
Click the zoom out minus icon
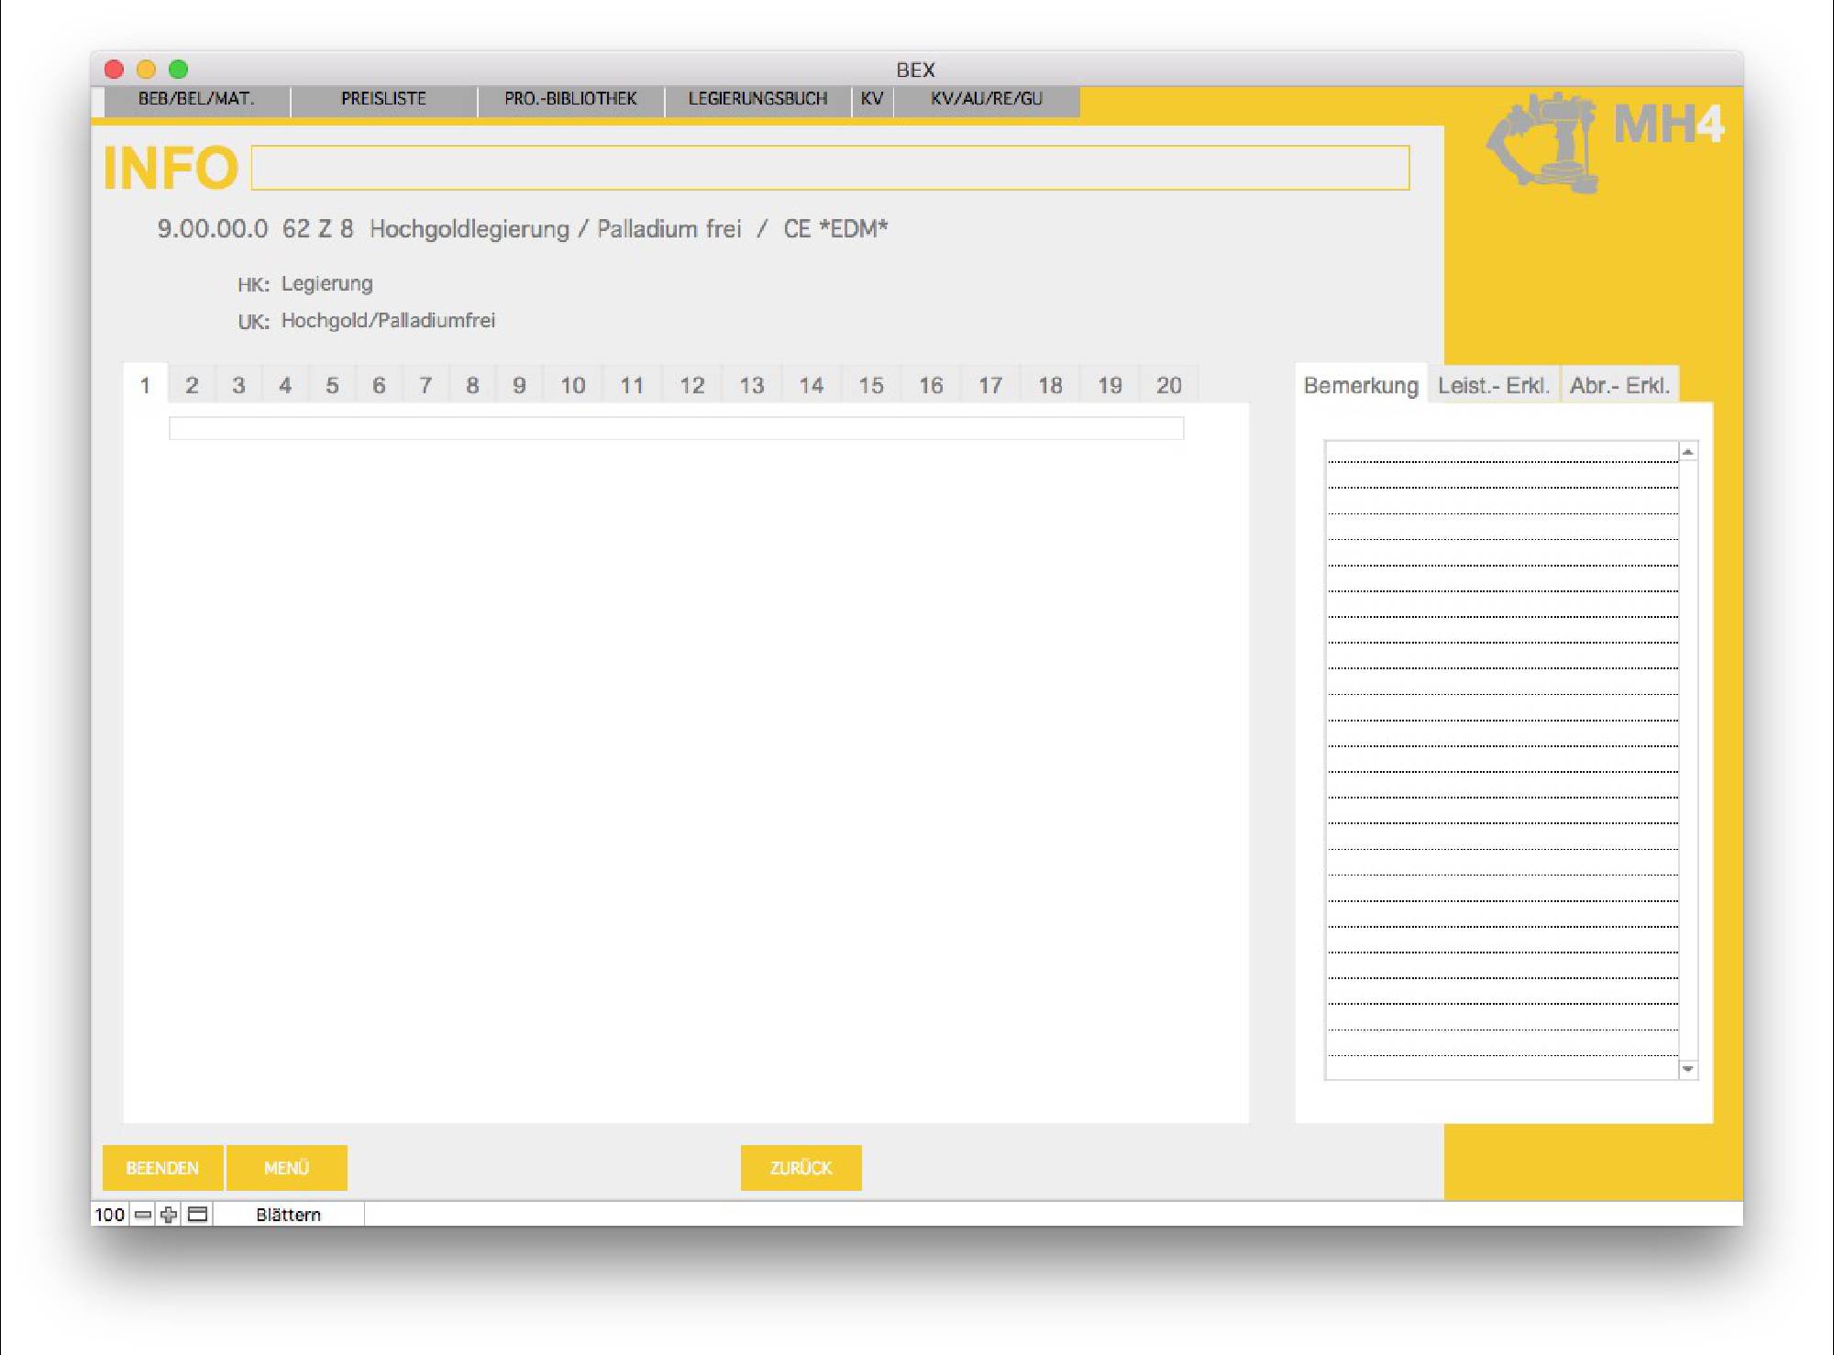[143, 1215]
